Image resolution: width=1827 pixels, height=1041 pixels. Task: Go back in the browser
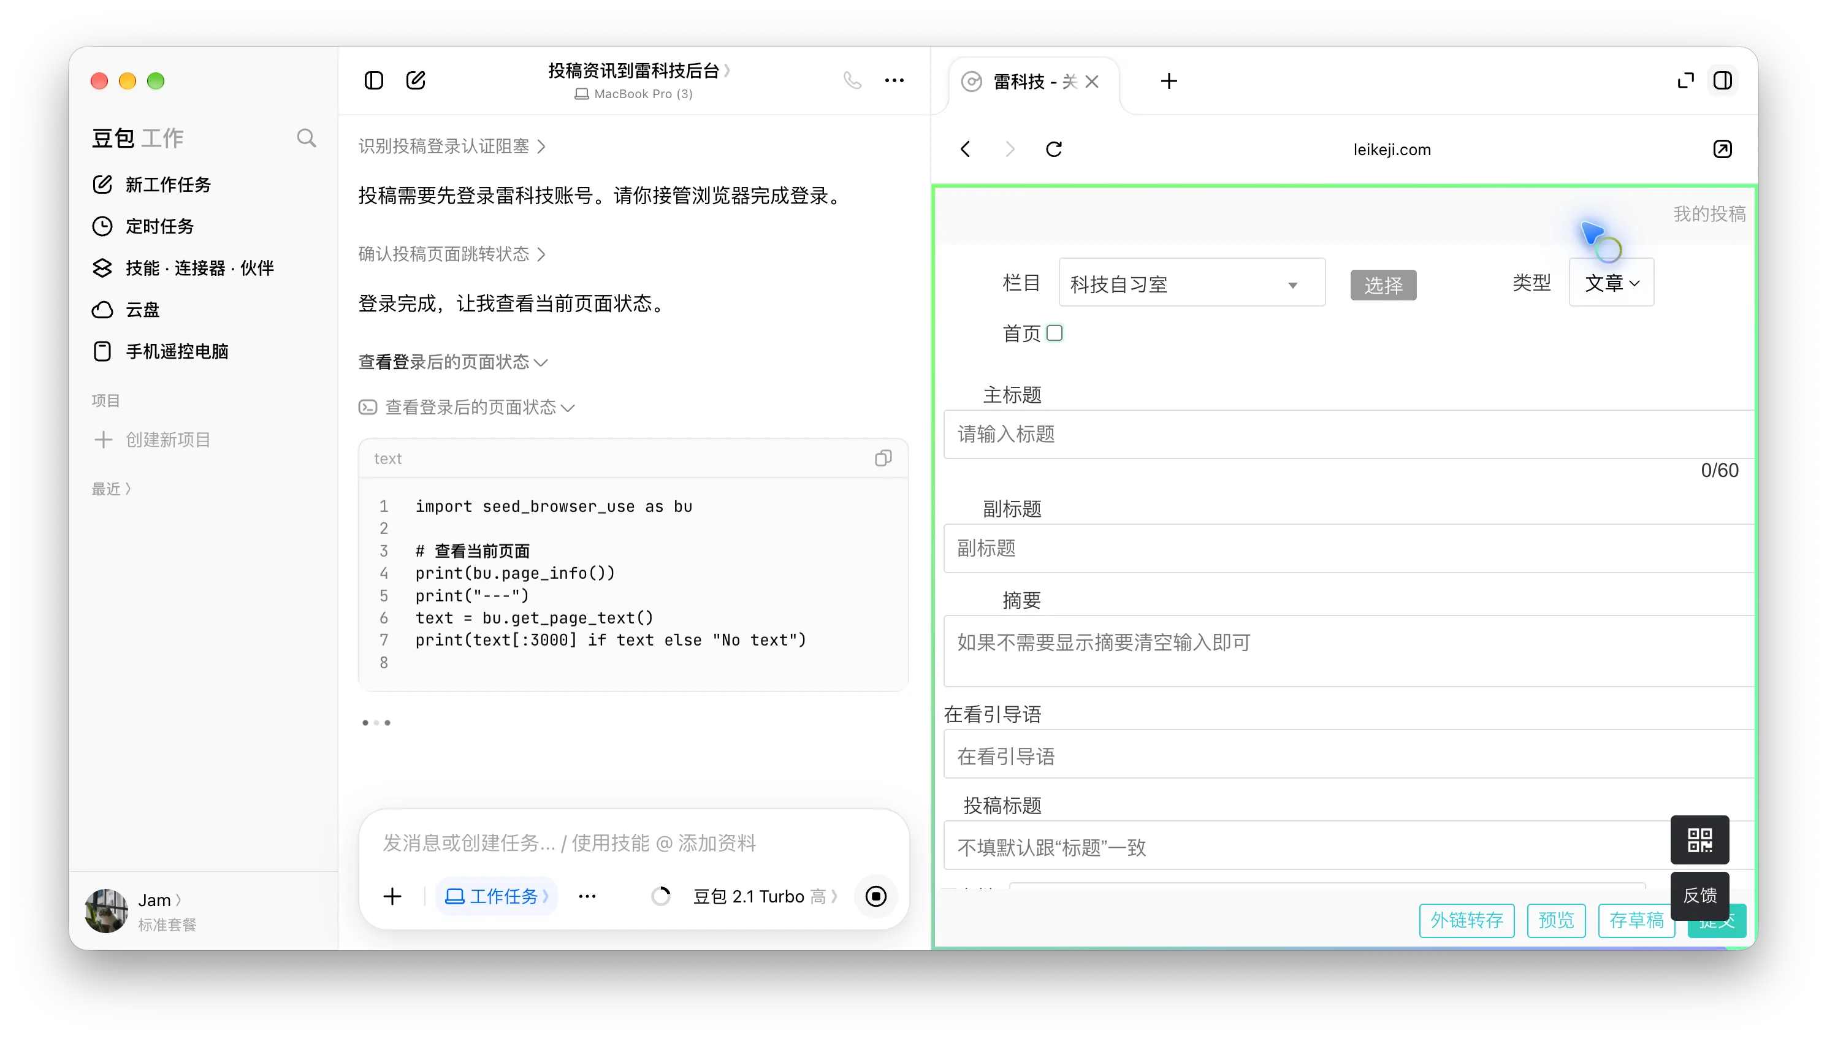coord(965,149)
